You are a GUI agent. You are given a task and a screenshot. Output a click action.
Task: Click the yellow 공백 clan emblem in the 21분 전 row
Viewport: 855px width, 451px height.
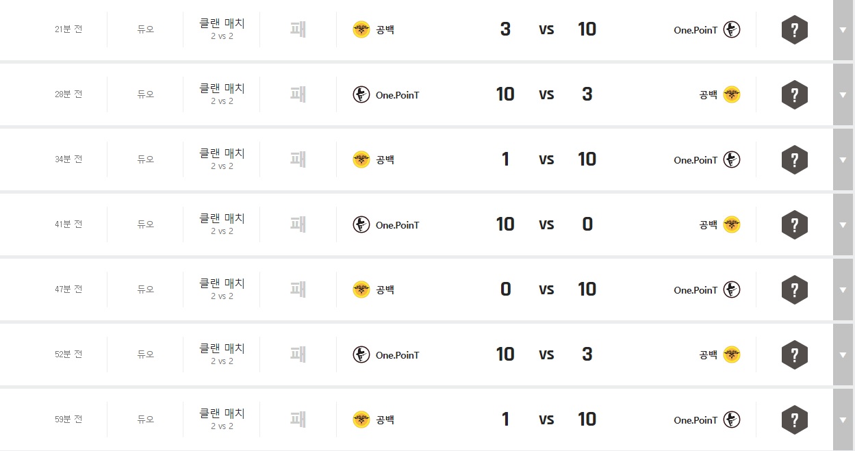tap(361, 29)
